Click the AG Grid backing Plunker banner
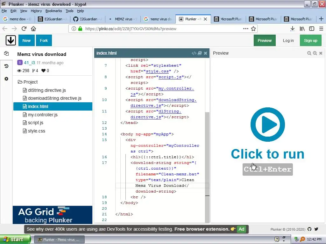 point(53,215)
